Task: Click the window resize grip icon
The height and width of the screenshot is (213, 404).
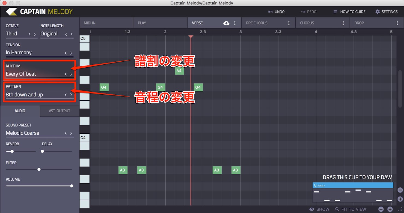Action: tap(401, 210)
